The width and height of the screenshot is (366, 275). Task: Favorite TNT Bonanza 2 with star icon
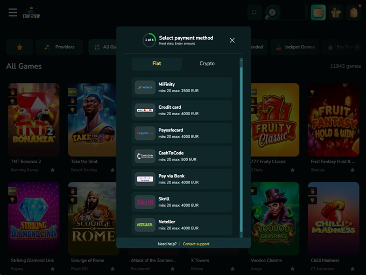[x=53, y=170]
